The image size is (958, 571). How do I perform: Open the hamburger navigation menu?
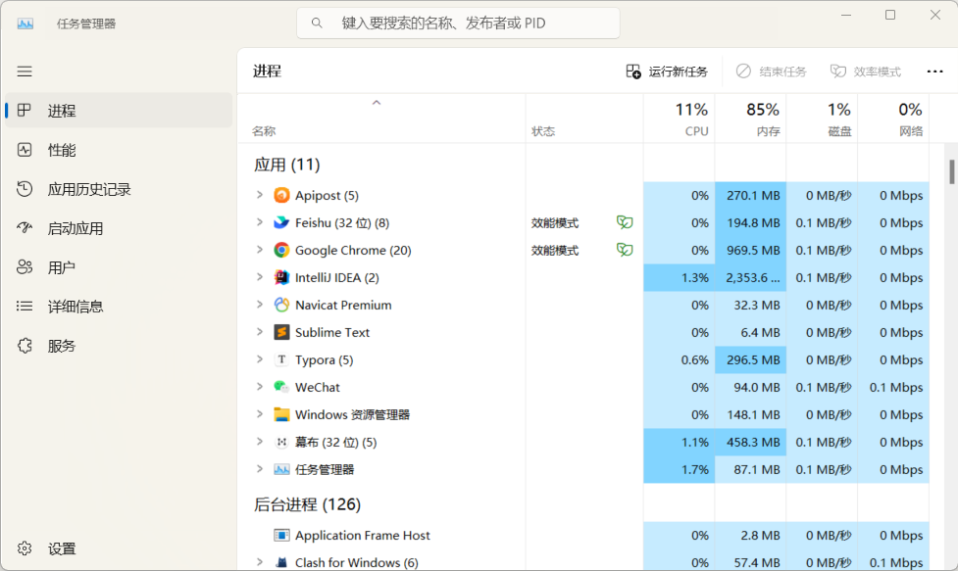(25, 71)
